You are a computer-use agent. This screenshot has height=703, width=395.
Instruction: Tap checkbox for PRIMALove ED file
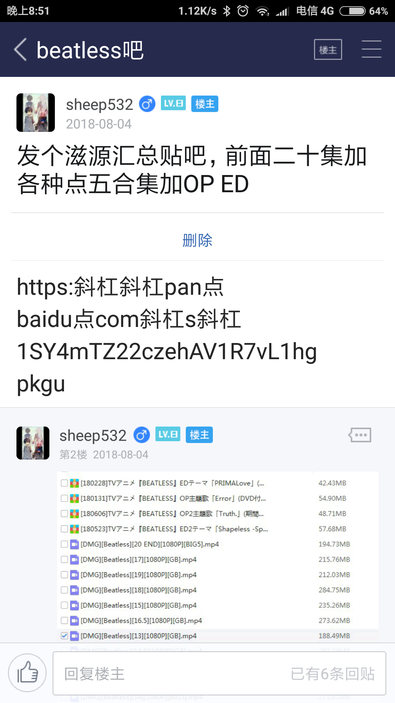[x=64, y=483]
